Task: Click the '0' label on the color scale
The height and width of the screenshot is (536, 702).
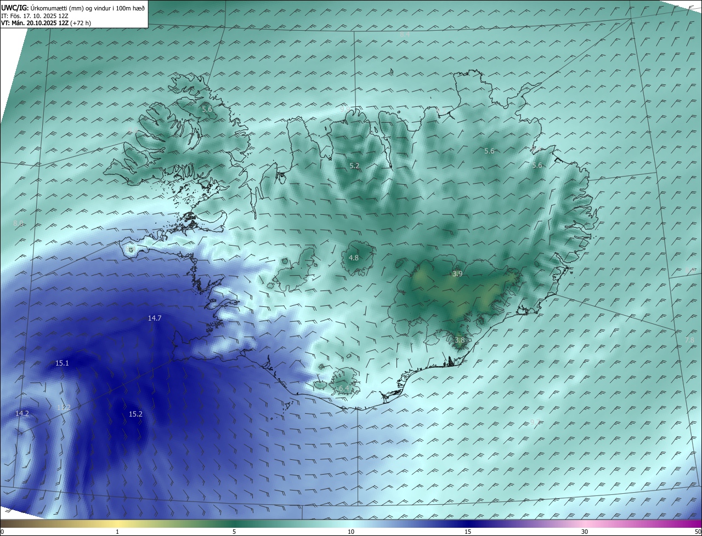Action: point(2,532)
